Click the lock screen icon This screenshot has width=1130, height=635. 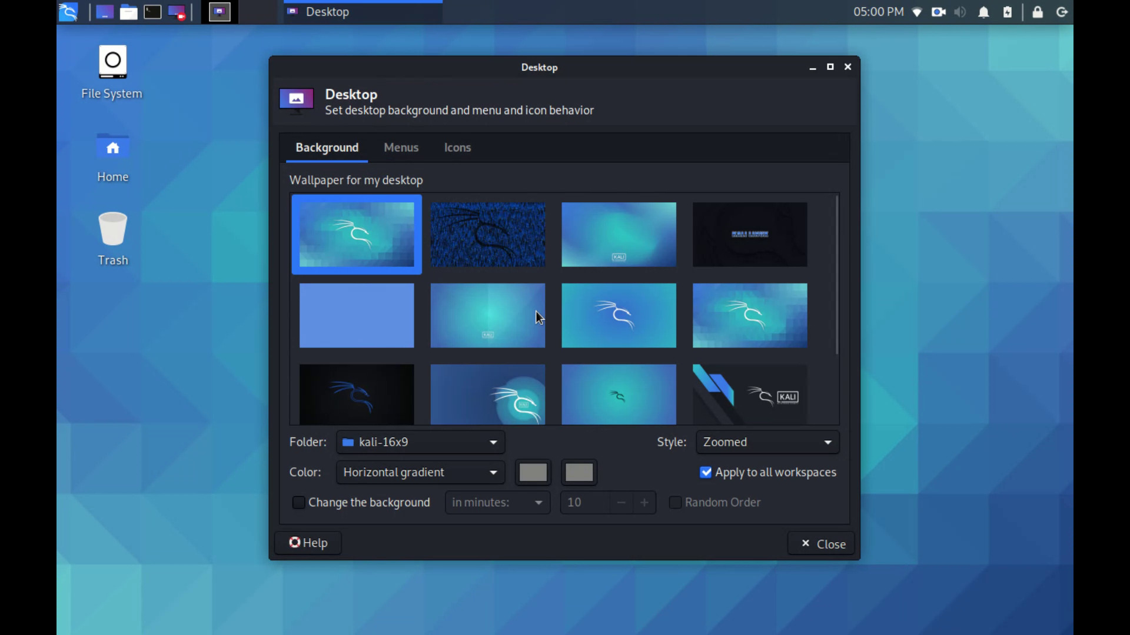pyautogui.click(x=1038, y=12)
